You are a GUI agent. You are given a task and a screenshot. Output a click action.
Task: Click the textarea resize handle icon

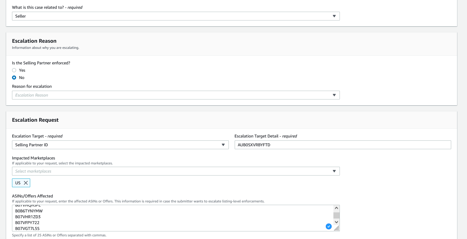point(337,228)
